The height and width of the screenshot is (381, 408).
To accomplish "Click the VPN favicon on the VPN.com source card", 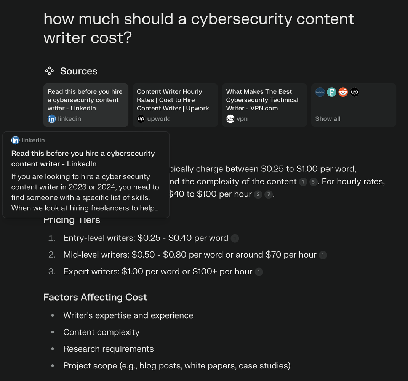I will (230, 119).
